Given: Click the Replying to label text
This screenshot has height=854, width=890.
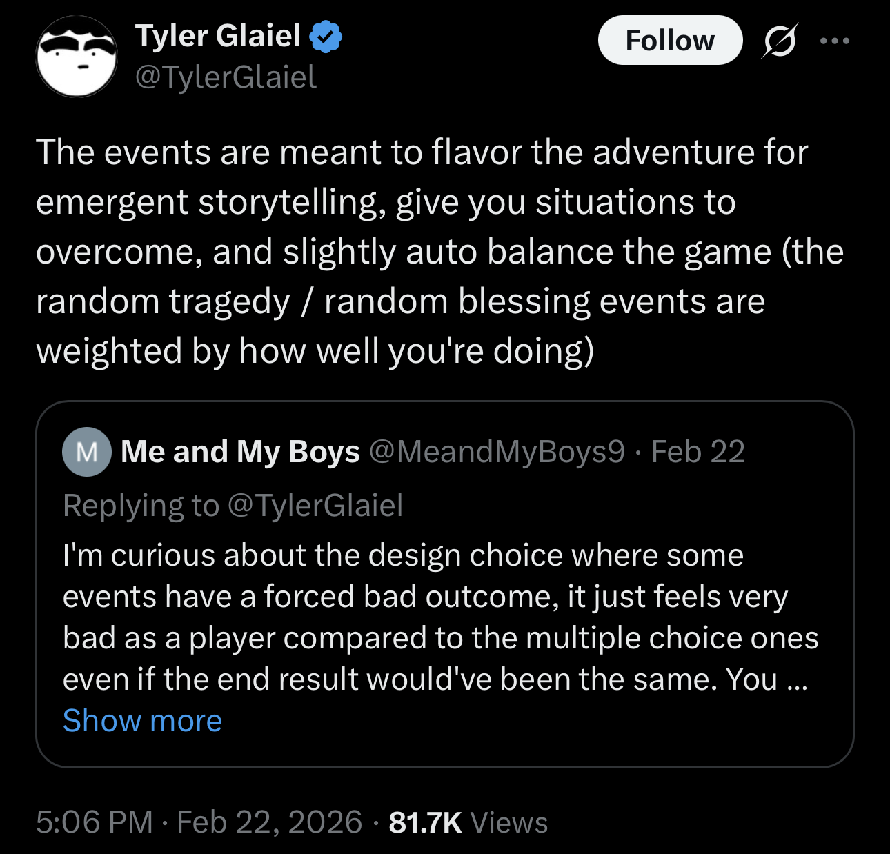Looking at the screenshot, I should (x=141, y=505).
